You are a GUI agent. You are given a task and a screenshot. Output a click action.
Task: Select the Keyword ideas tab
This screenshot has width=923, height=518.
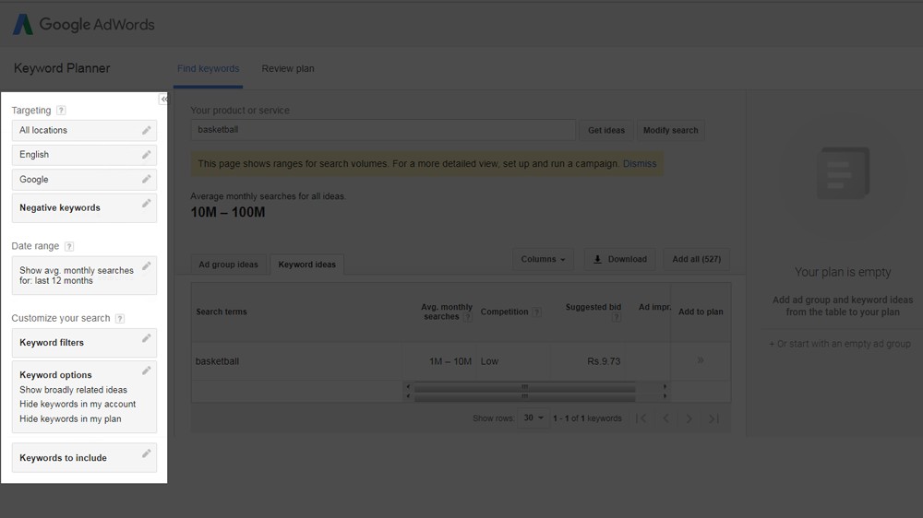pyautogui.click(x=307, y=265)
